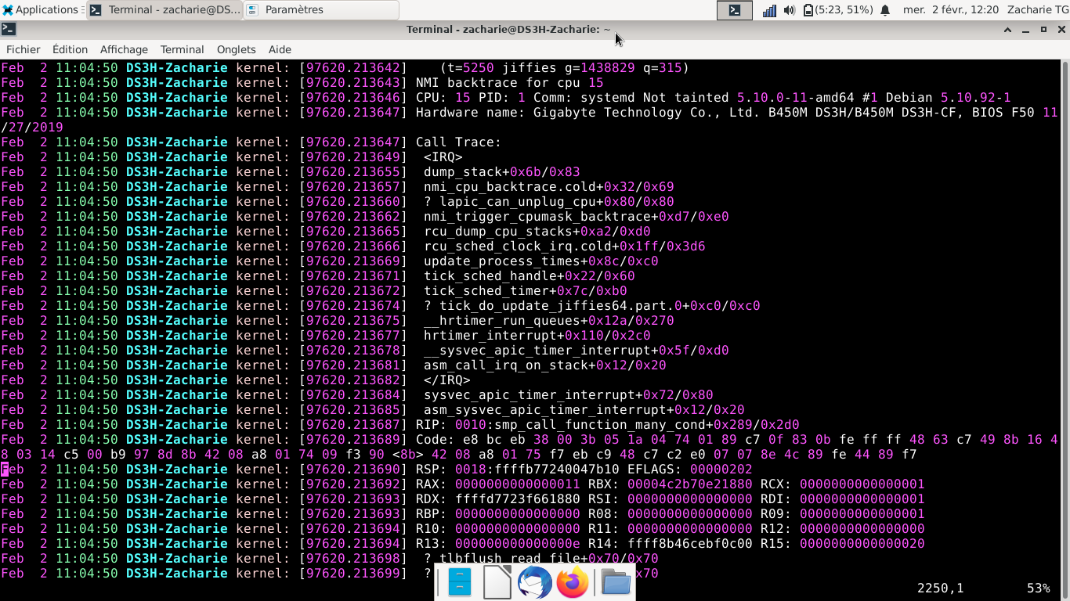Launch the file manager cabinet icon in dock

[x=460, y=583]
